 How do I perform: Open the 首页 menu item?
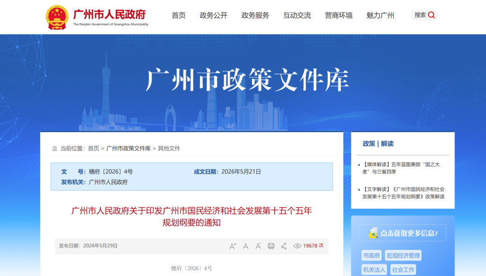tap(179, 15)
